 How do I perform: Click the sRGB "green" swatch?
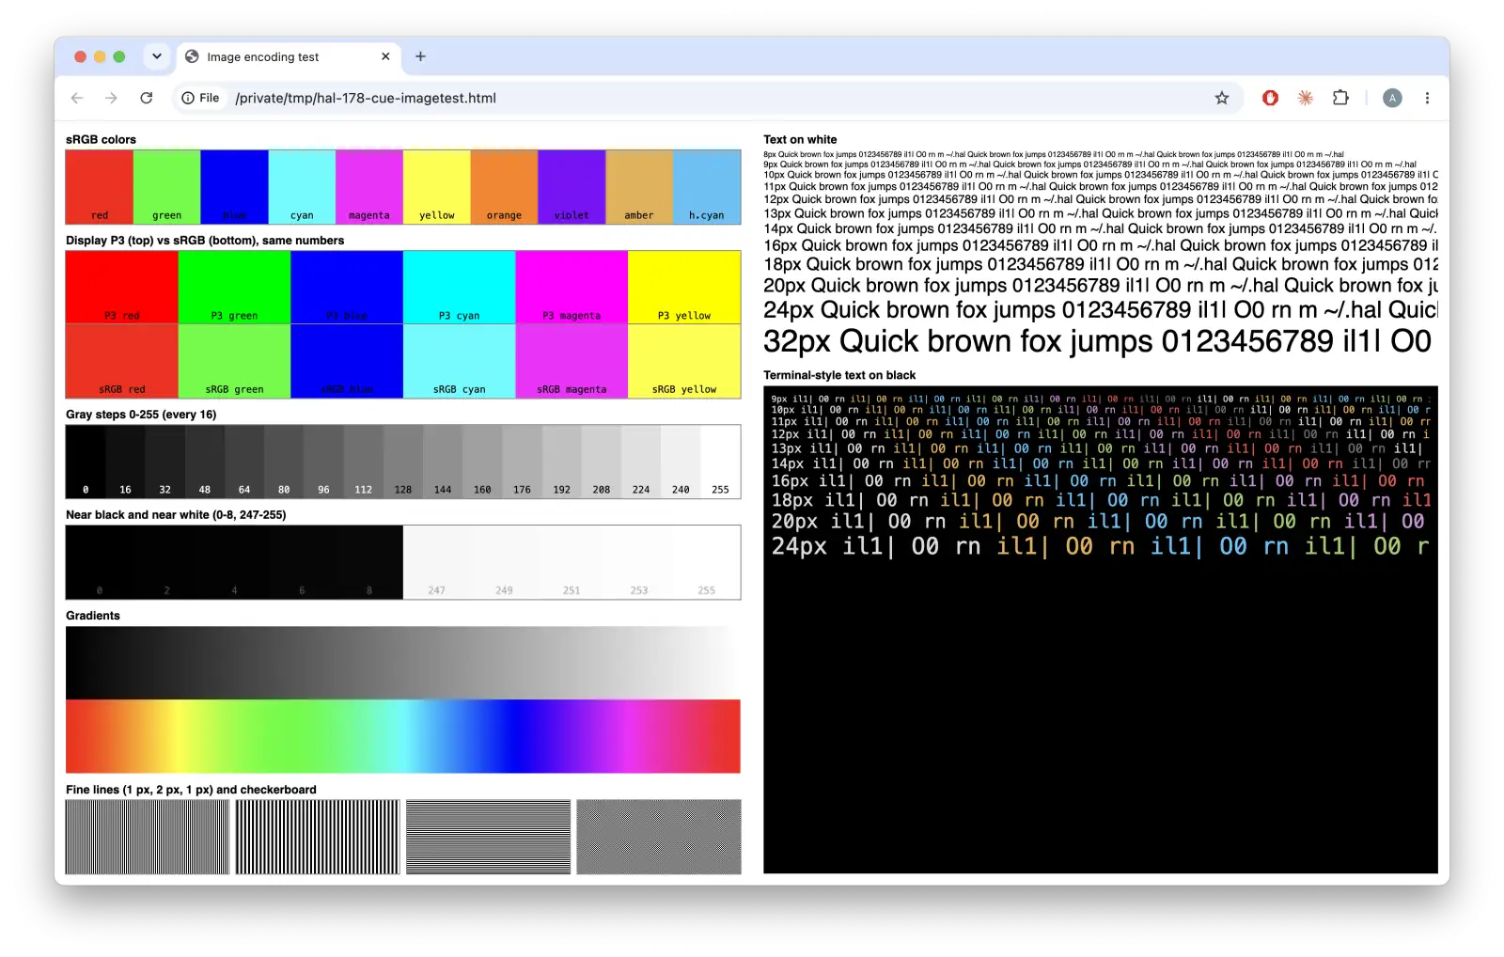(167, 187)
